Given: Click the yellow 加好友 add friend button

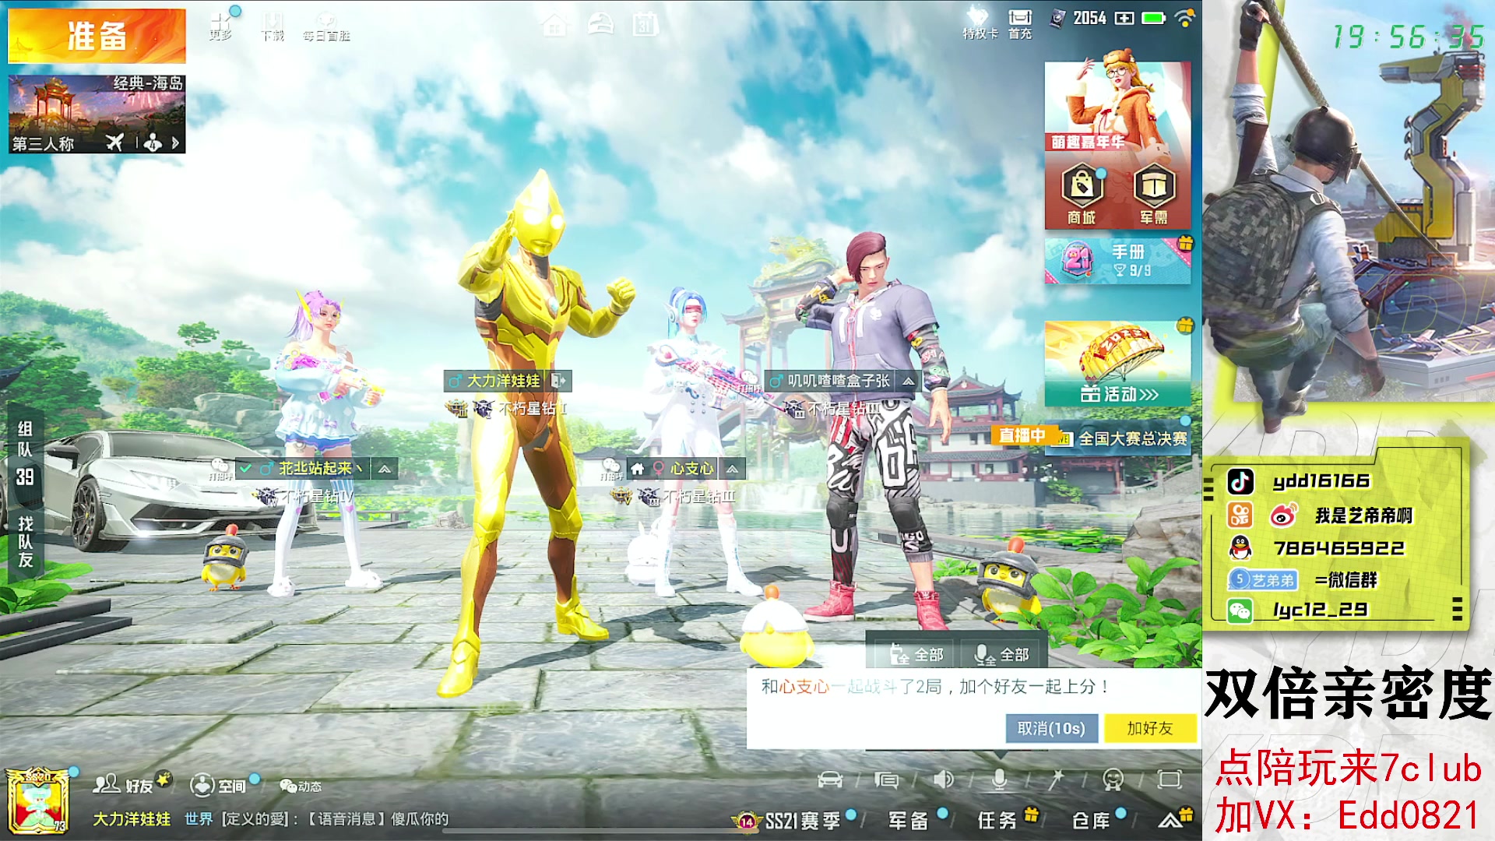Looking at the screenshot, I should (x=1149, y=728).
